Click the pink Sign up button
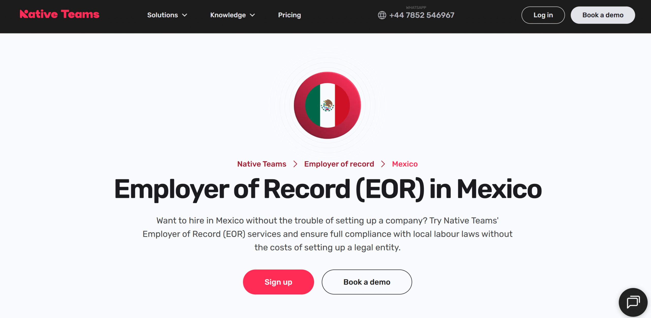This screenshot has height=318, width=651. click(x=278, y=282)
